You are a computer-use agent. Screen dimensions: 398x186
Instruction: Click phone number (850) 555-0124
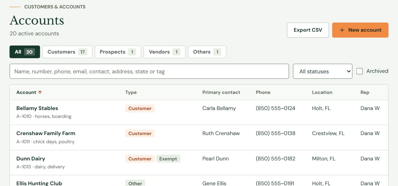275,108
